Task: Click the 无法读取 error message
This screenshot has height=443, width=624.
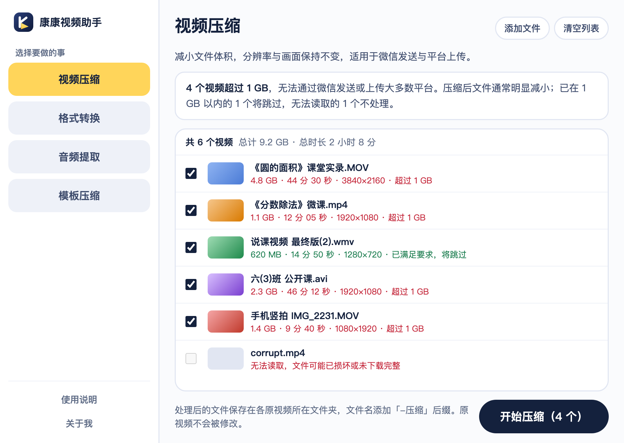Action: tap(326, 366)
